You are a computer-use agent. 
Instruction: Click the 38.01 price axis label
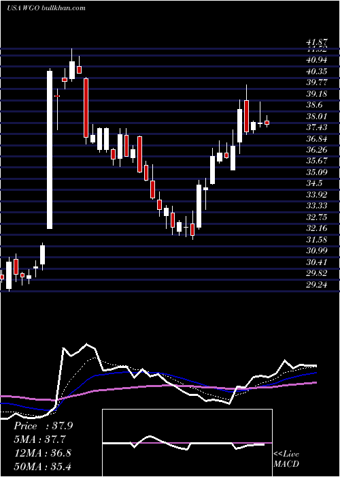(x=317, y=117)
